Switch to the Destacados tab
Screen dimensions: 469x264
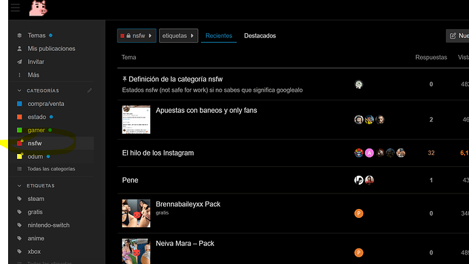(260, 35)
